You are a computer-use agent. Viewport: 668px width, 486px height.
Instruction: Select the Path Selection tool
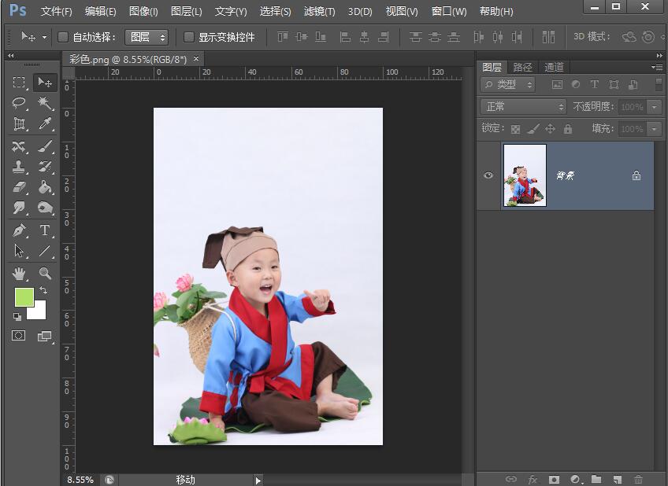pos(19,251)
